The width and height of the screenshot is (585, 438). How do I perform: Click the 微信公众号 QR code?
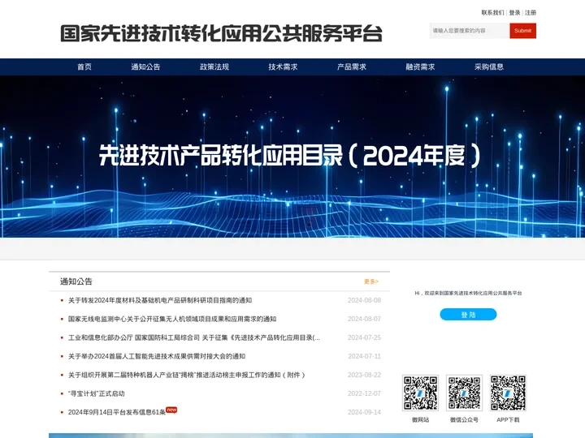(464, 393)
